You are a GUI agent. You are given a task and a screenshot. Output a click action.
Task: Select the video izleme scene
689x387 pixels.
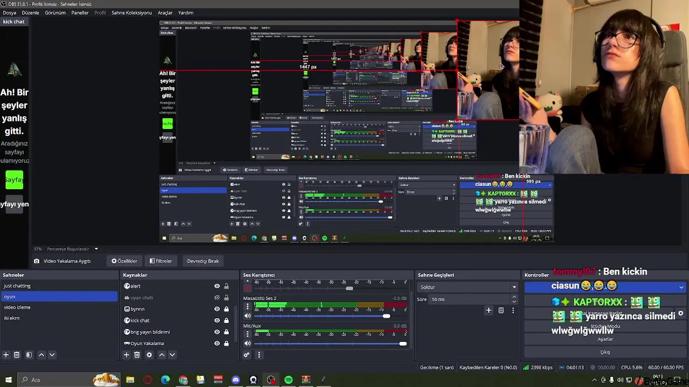[59, 307]
